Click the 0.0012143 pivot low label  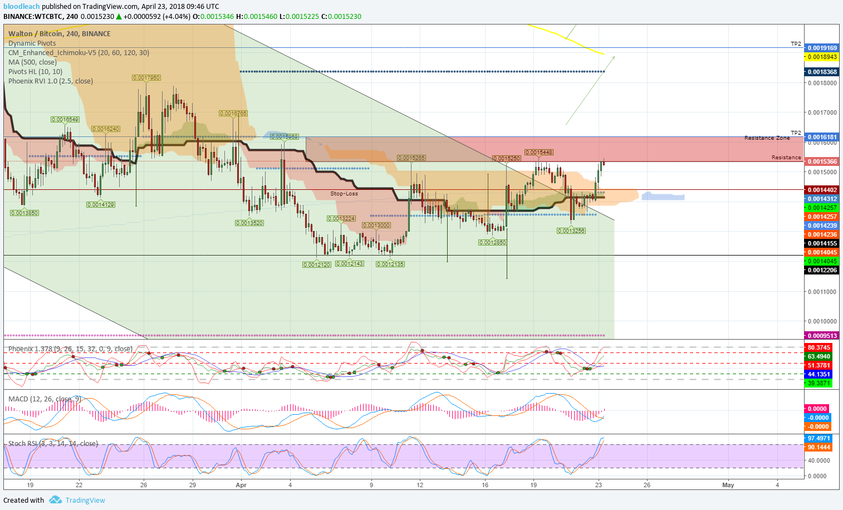pos(350,264)
